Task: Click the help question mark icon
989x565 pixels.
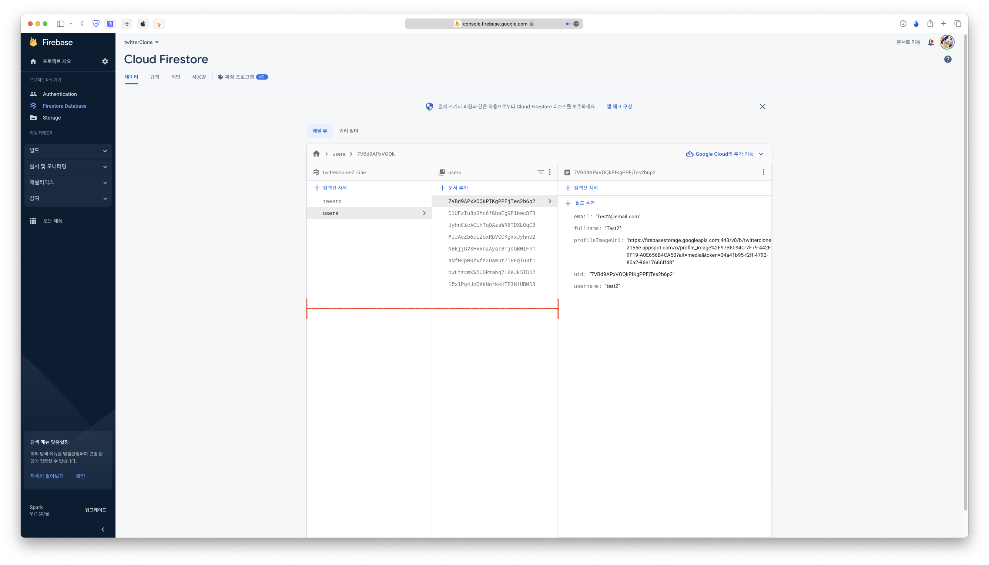Action: tap(948, 59)
